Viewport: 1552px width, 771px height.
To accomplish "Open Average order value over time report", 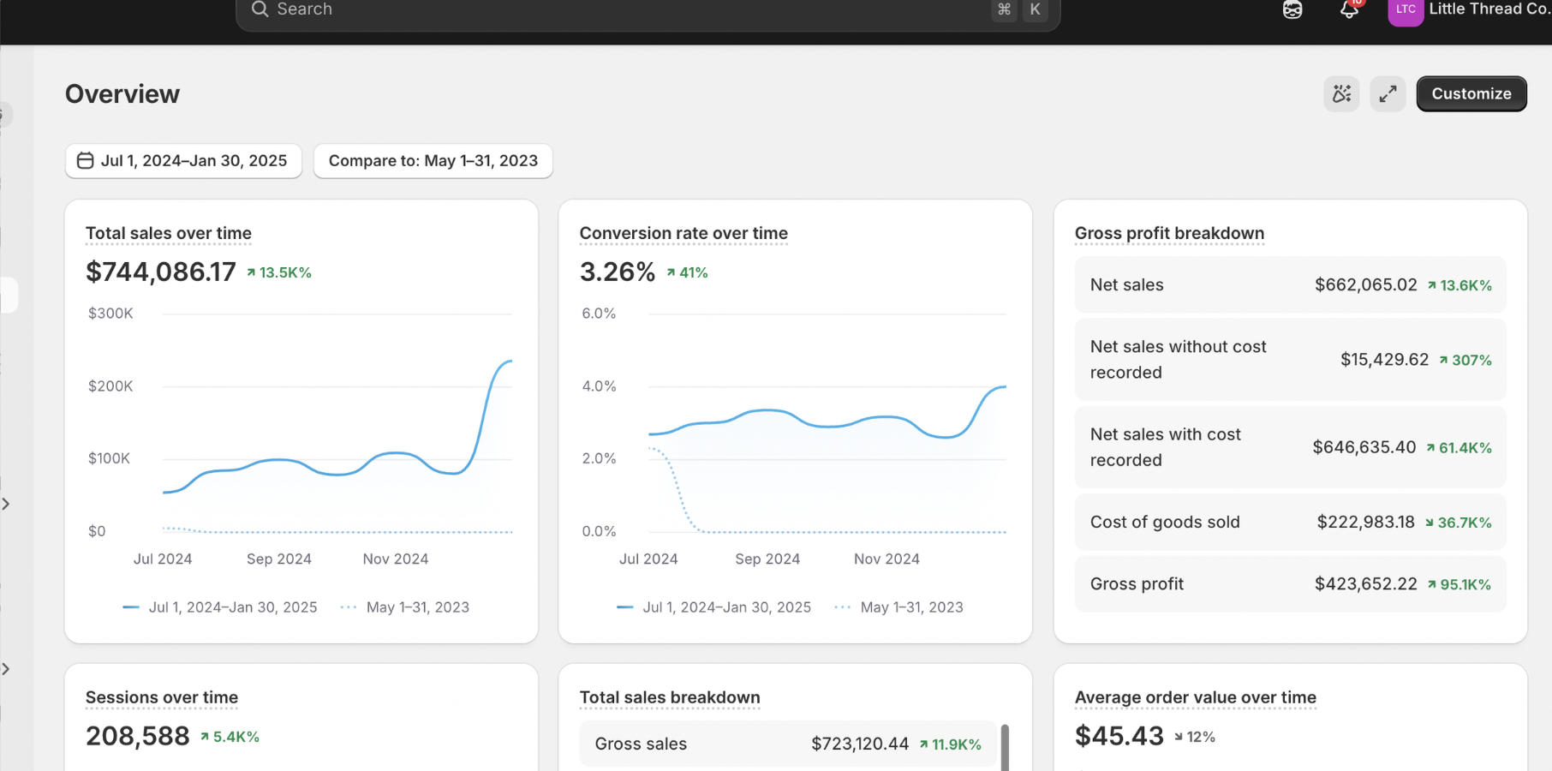I will click(1196, 697).
